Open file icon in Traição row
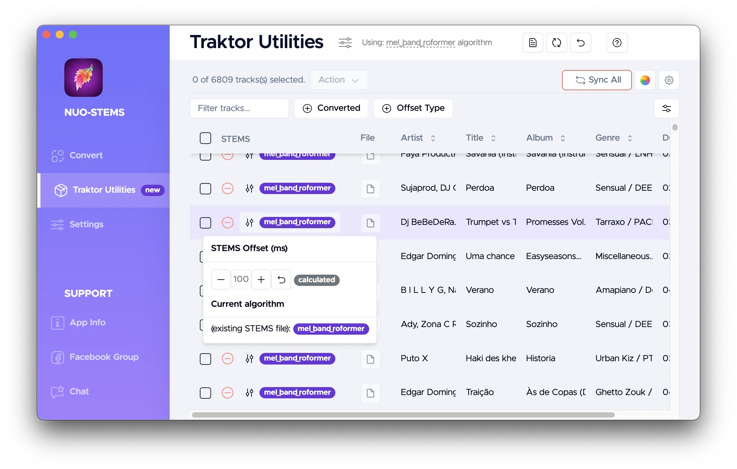Viewport: 737px width, 469px height. point(370,393)
